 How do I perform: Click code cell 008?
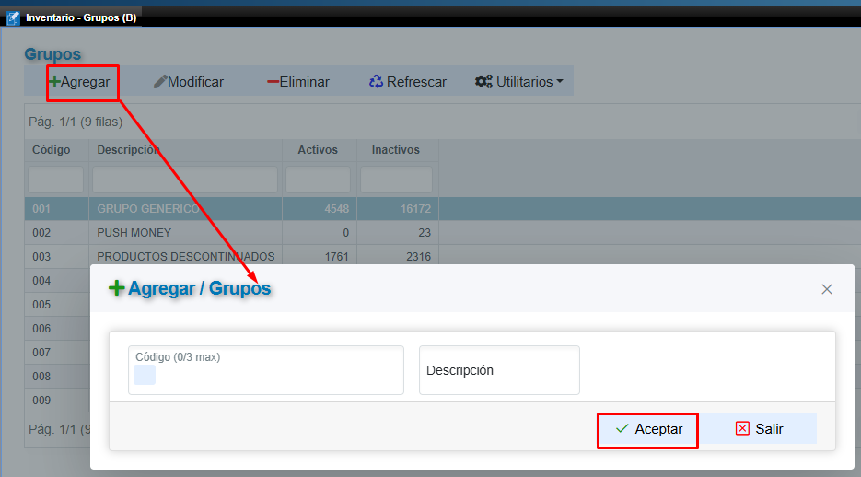click(x=41, y=377)
